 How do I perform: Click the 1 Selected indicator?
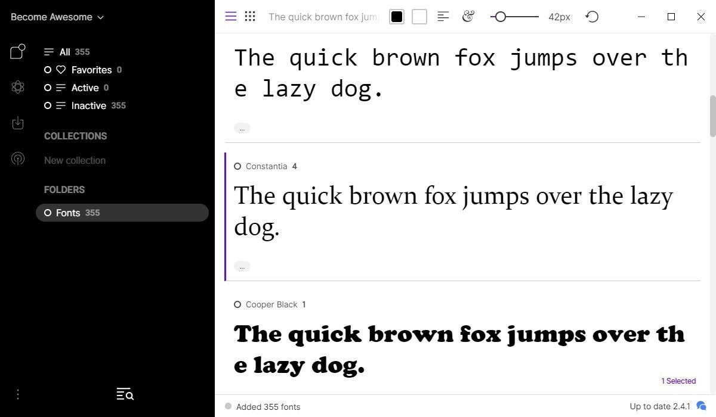point(678,381)
